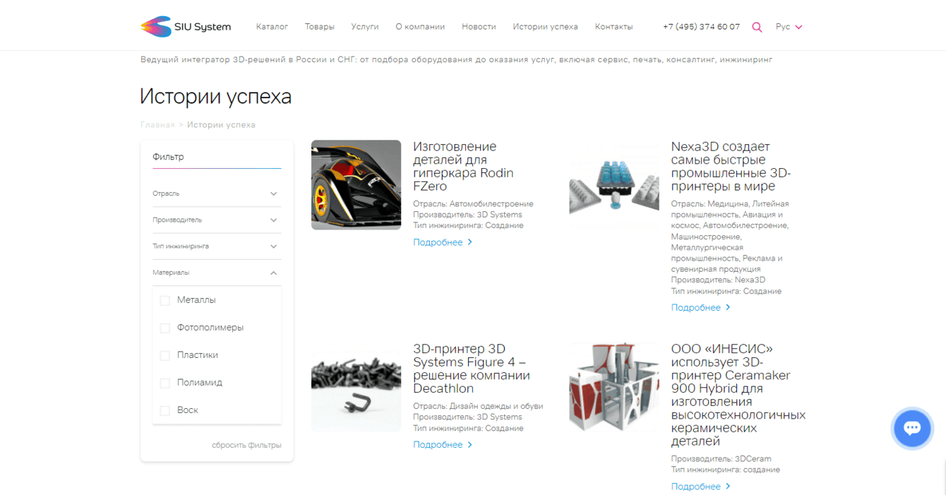Expand the Тип инжиниринга filter section
The image size is (946, 495).
click(217, 246)
